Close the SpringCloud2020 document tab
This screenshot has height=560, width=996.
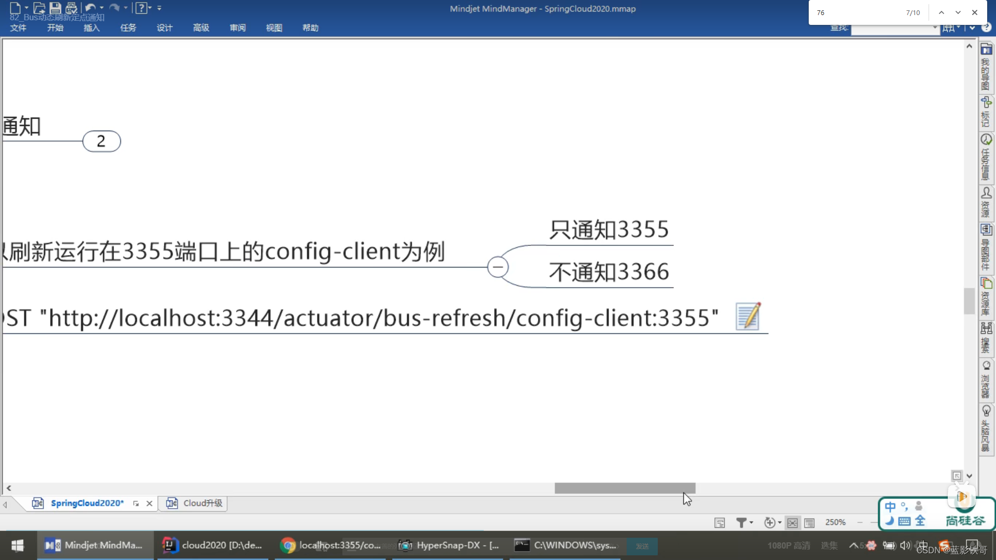149,503
